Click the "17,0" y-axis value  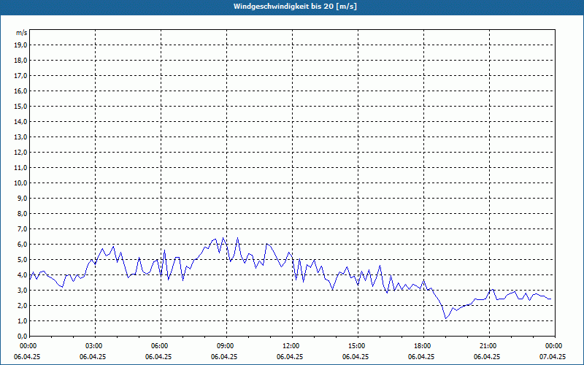pyautogui.click(x=20, y=76)
